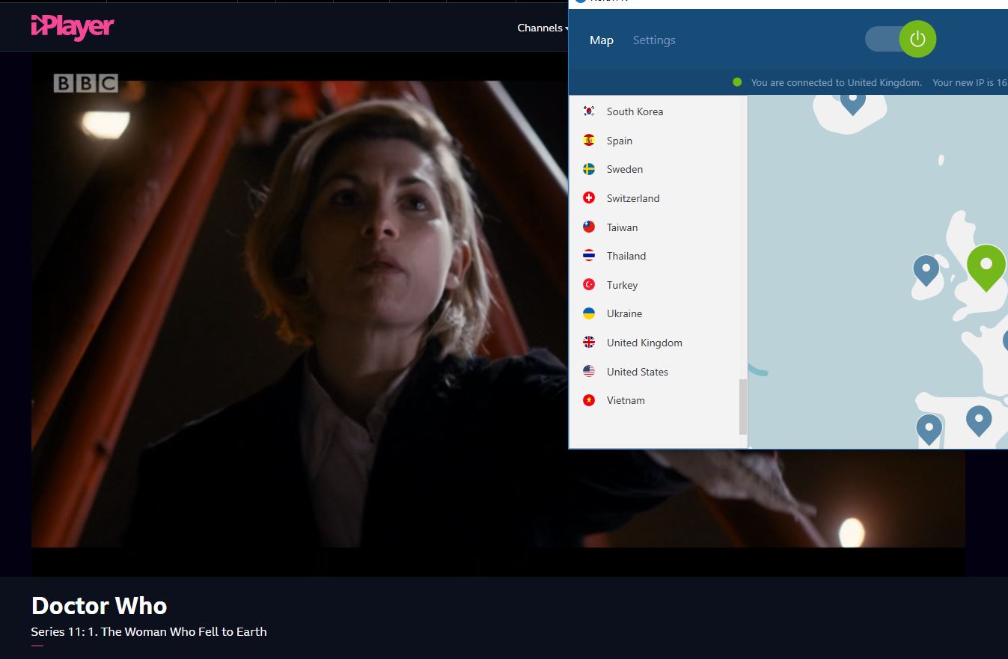The height and width of the screenshot is (659, 1008).
Task: Click the blue pin left of green pin
Action: (926, 270)
